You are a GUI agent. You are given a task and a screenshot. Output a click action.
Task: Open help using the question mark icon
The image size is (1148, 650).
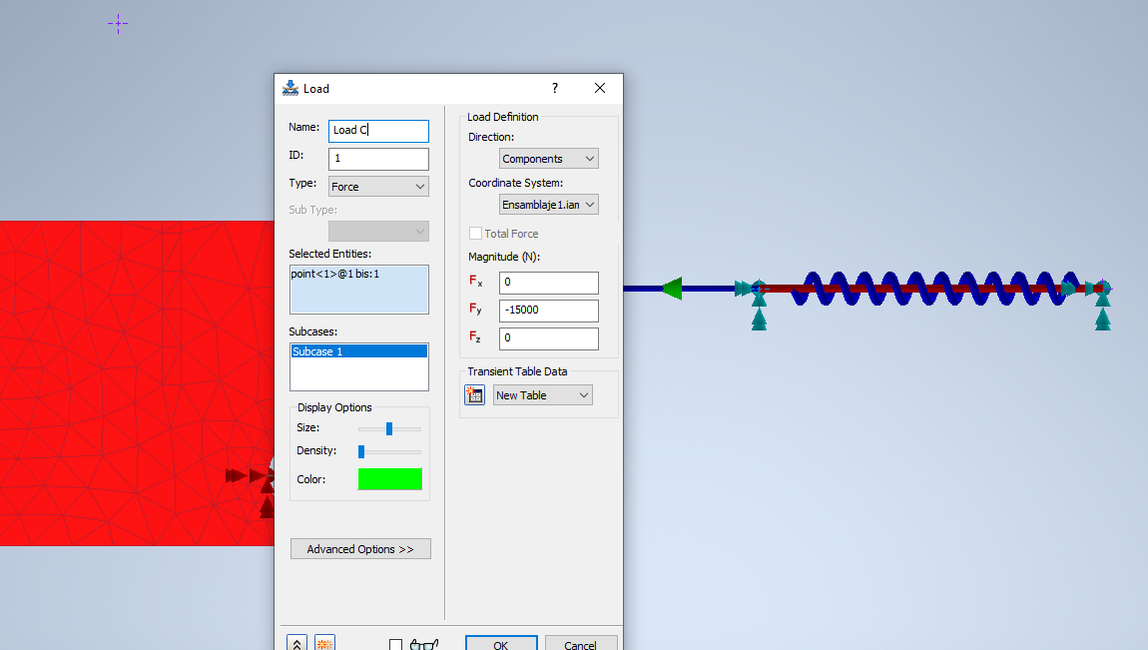[554, 88]
